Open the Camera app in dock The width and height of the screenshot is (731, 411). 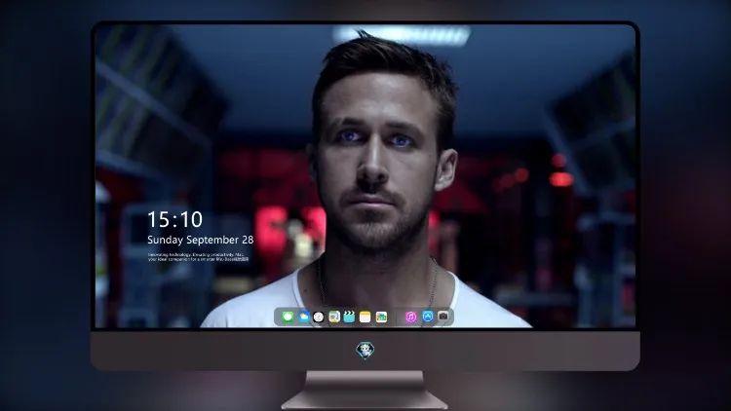443,317
